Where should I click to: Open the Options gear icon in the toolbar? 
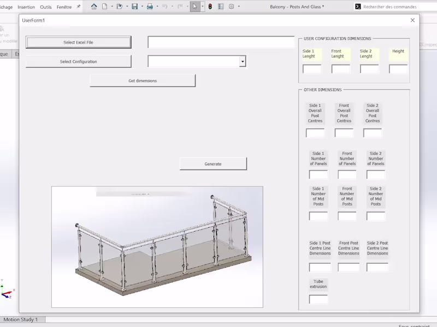point(231,6)
